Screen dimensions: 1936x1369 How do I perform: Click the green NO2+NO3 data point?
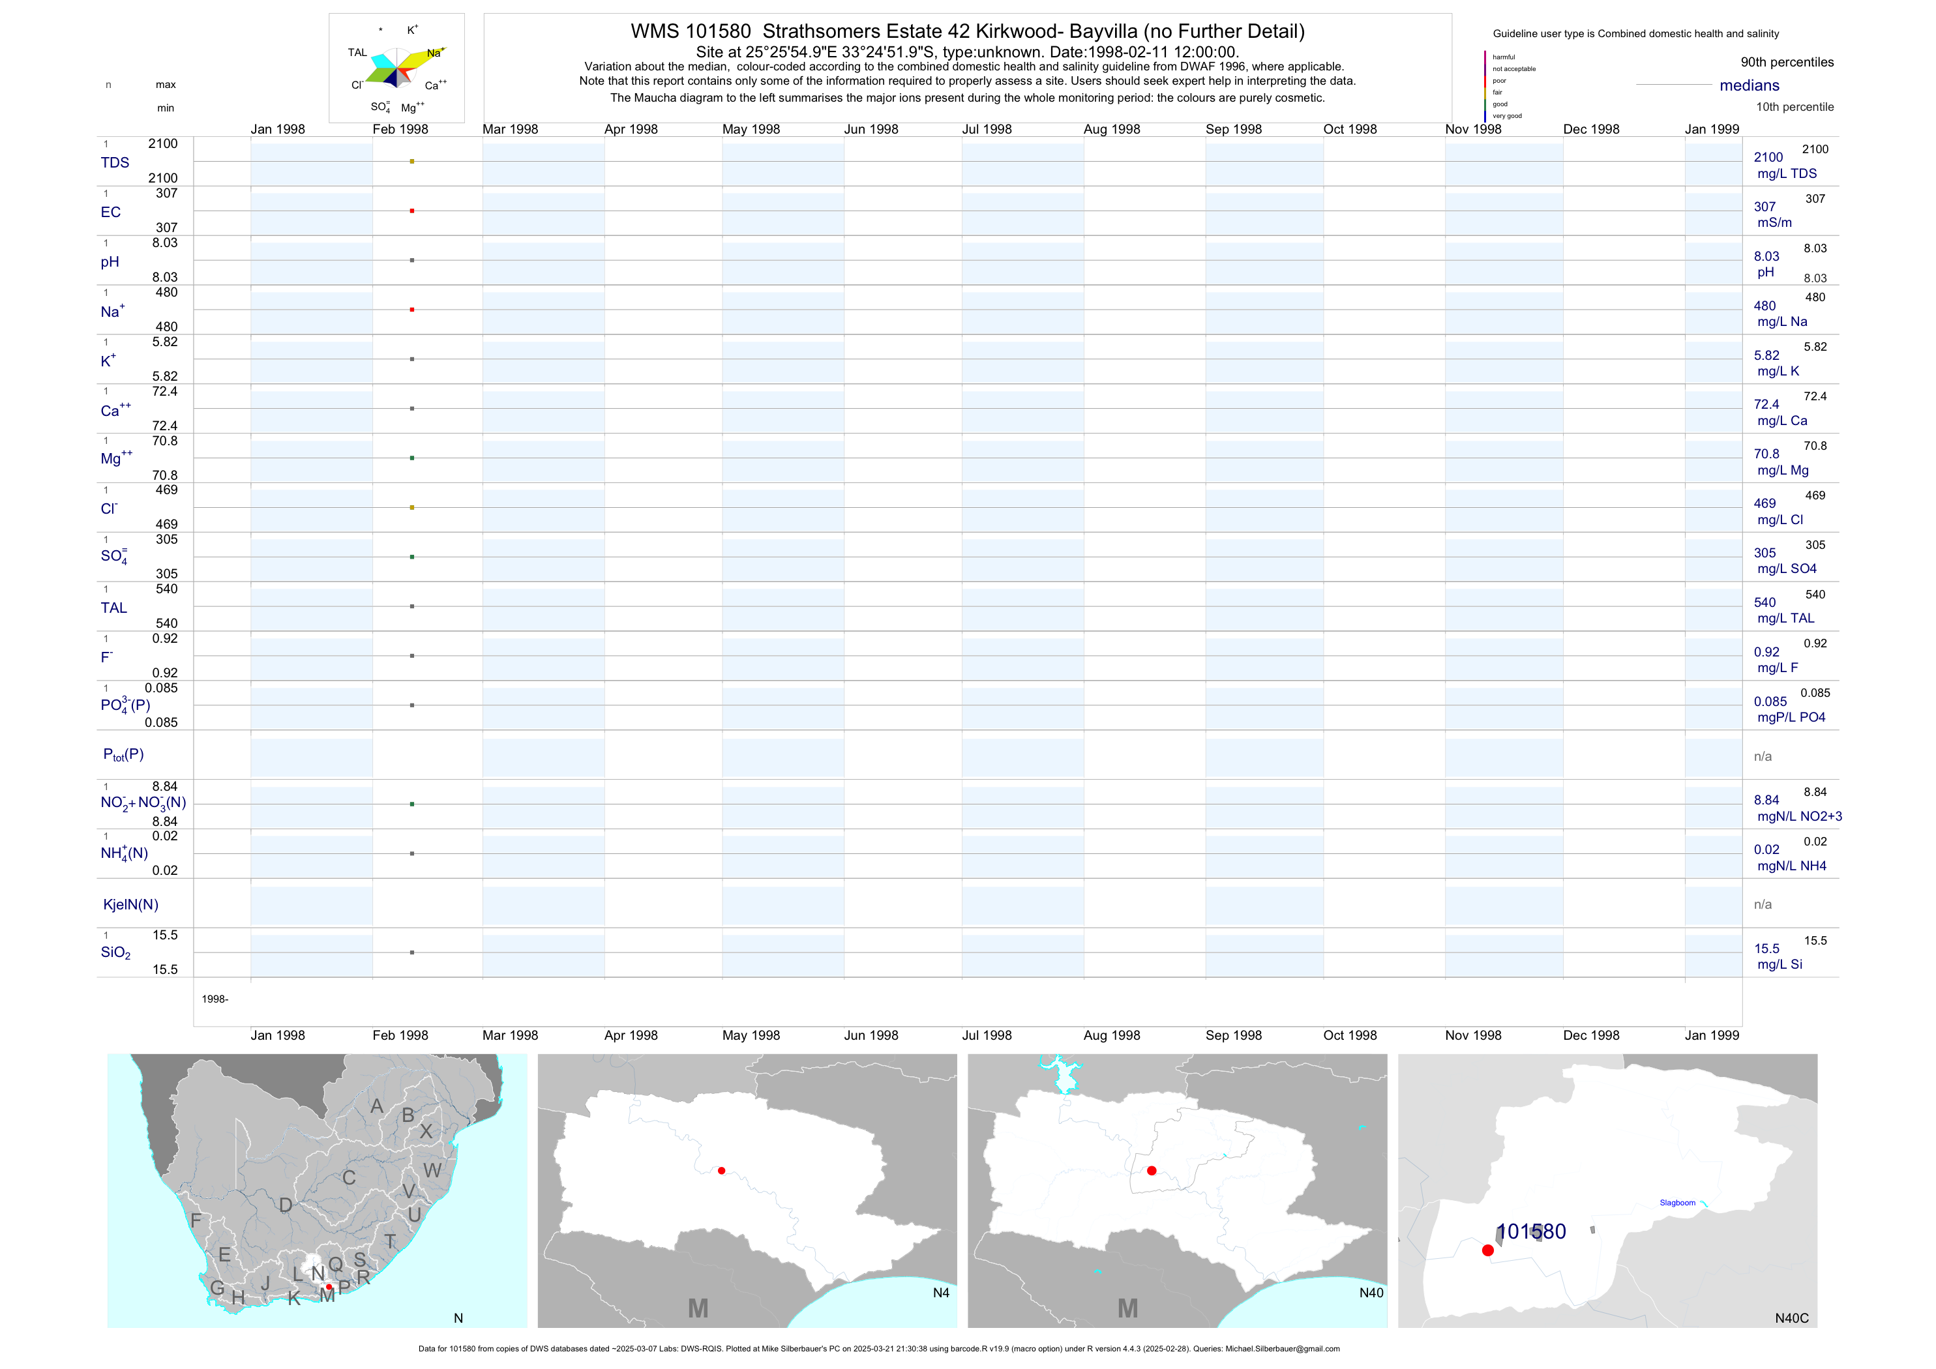pos(411,804)
